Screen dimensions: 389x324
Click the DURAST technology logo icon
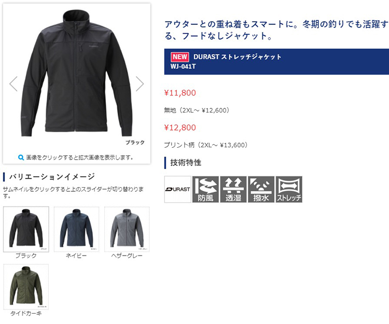pos(177,189)
